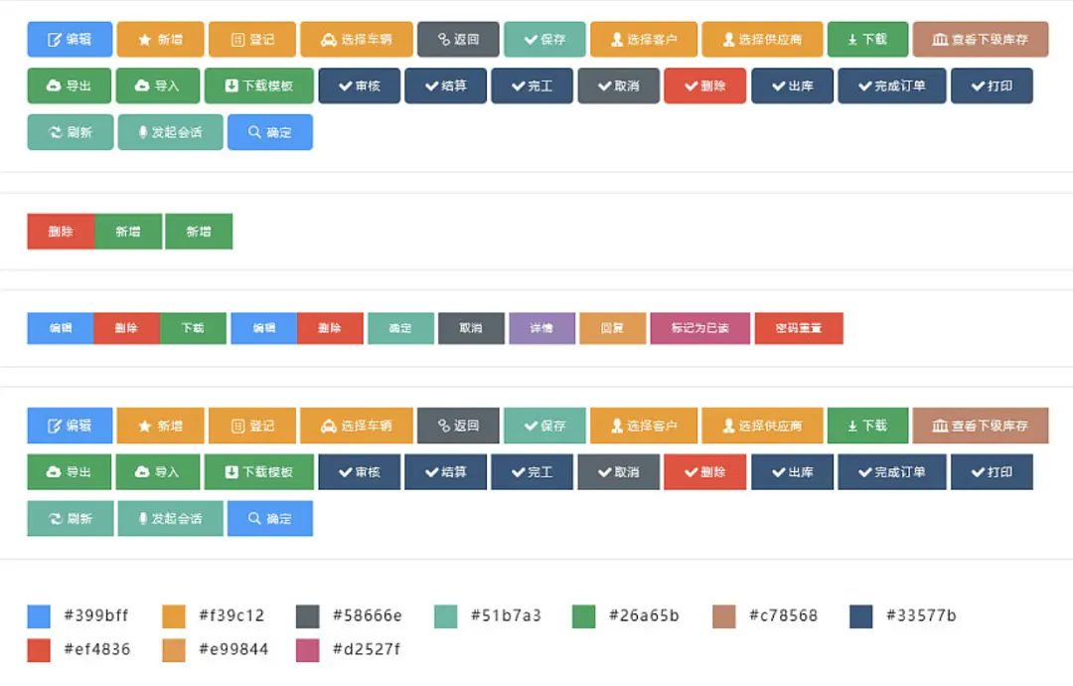1073x686 pixels.
Task: Click the download icon in bottom 下载模板 button
Action: pos(231,472)
